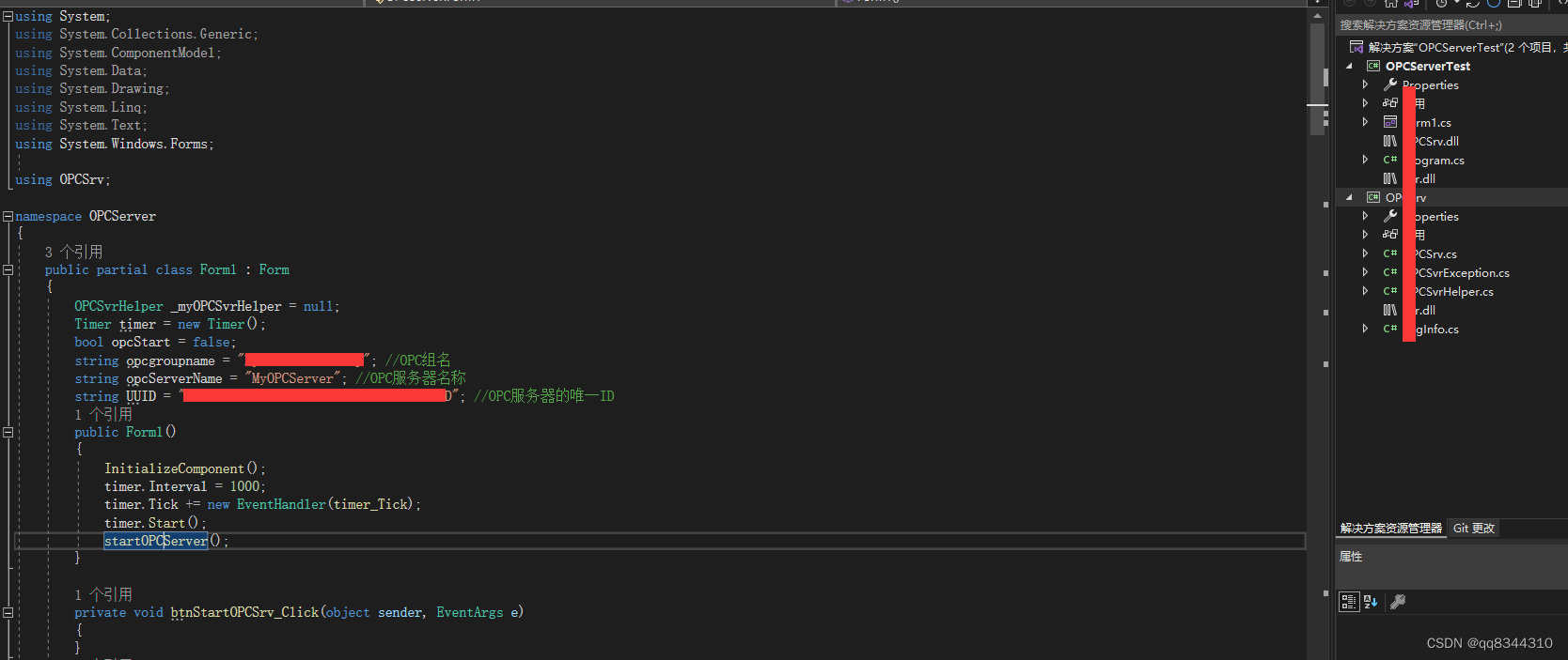The image size is (1568, 660).
Task: Select LogInfo.cs in Solution Explorer
Action: (1430, 329)
